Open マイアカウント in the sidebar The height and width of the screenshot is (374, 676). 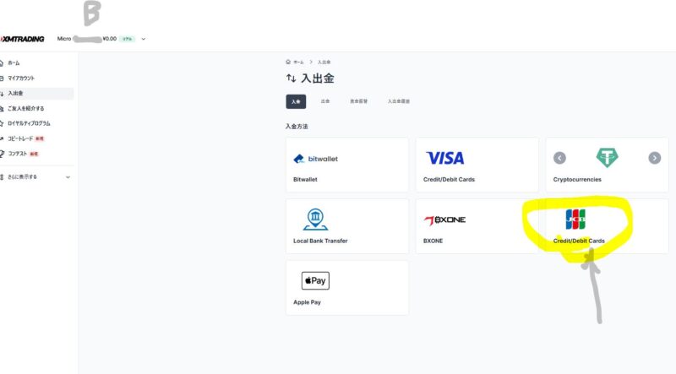(x=20, y=78)
